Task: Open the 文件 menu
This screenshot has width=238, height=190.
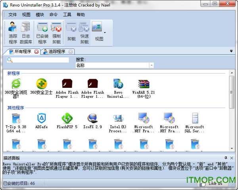Action: tap(12, 15)
